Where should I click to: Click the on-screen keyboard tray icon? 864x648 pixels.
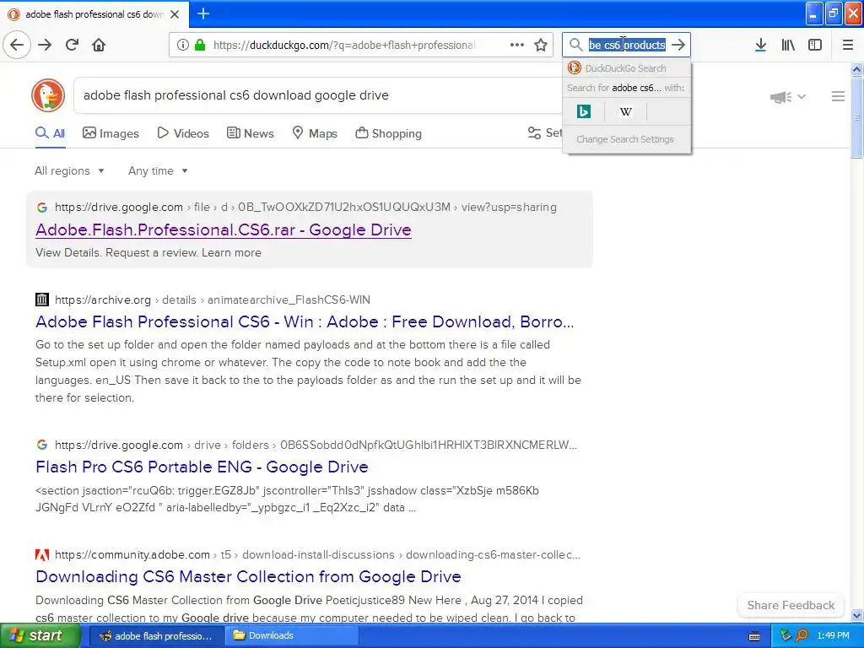754,636
